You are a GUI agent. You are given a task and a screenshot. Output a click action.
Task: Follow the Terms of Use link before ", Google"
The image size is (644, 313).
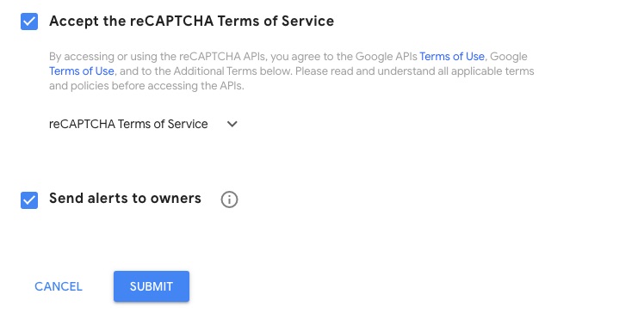(x=452, y=56)
